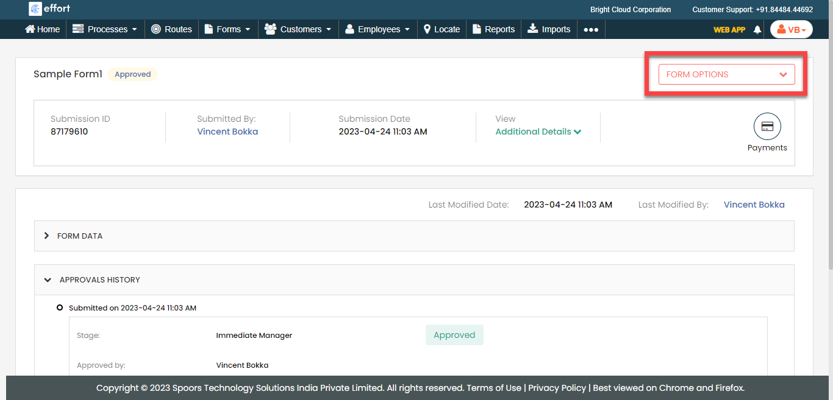The image size is (833, 400).
Task: Open the notifications bell
Action: pos(757,29)
